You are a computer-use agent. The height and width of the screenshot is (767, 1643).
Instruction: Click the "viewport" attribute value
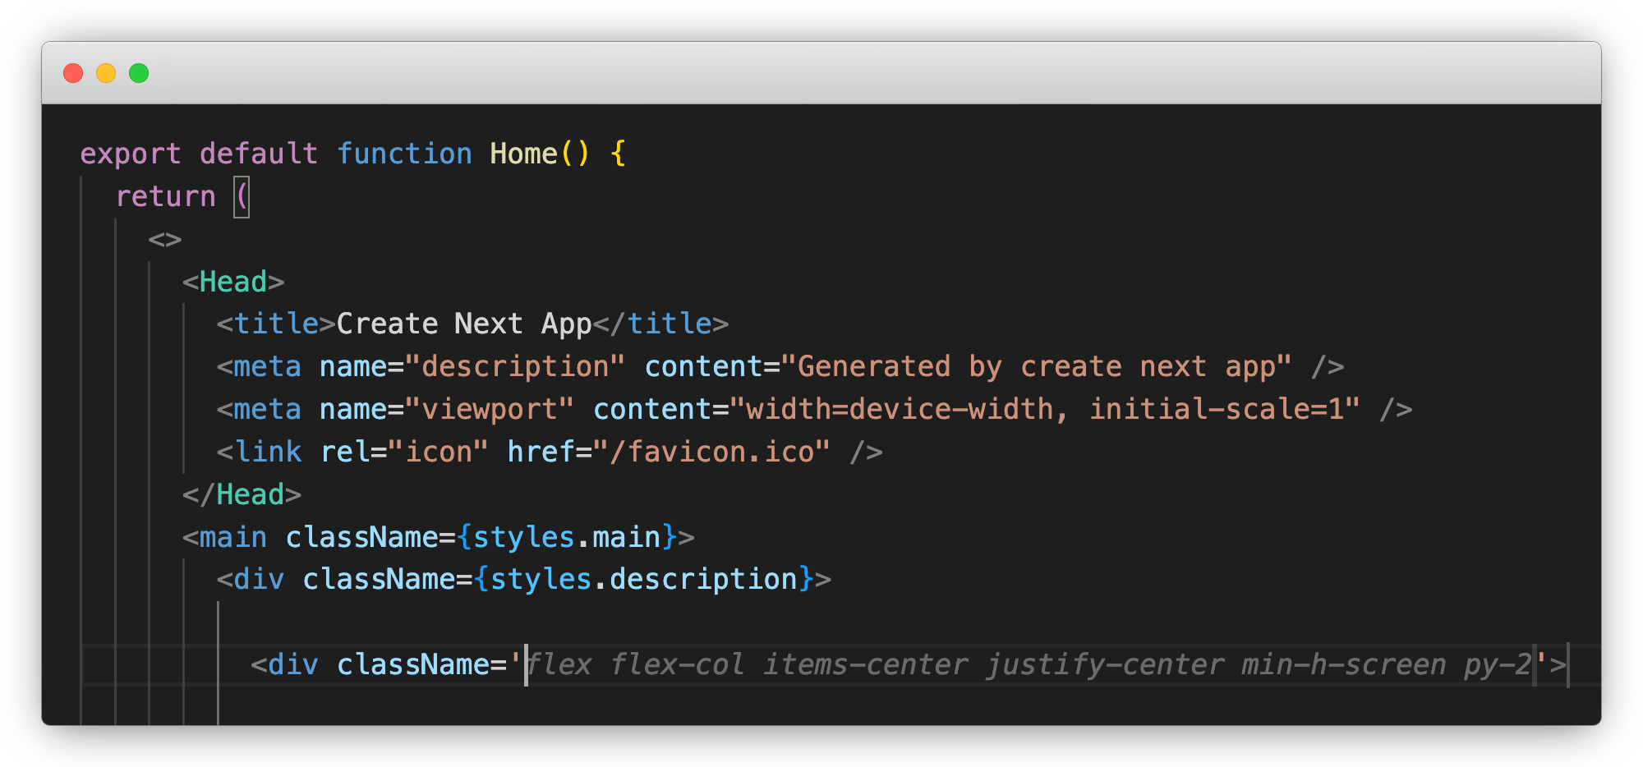pos(489,409)
